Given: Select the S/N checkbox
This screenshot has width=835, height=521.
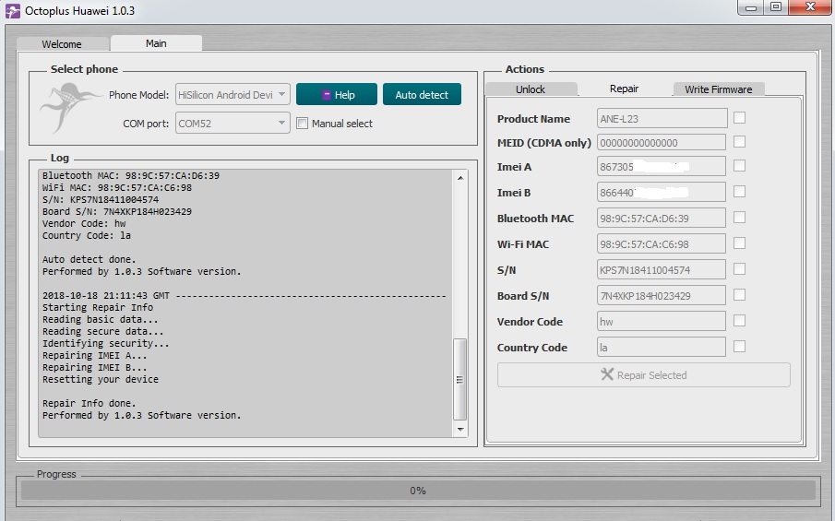Looking at the screenshot, I should coord(739,268).
